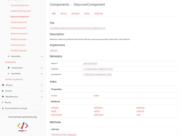Click the Miscellaneous icon in sidebar
Viewport: 182px width, 136px height.
tap(3, 97)
